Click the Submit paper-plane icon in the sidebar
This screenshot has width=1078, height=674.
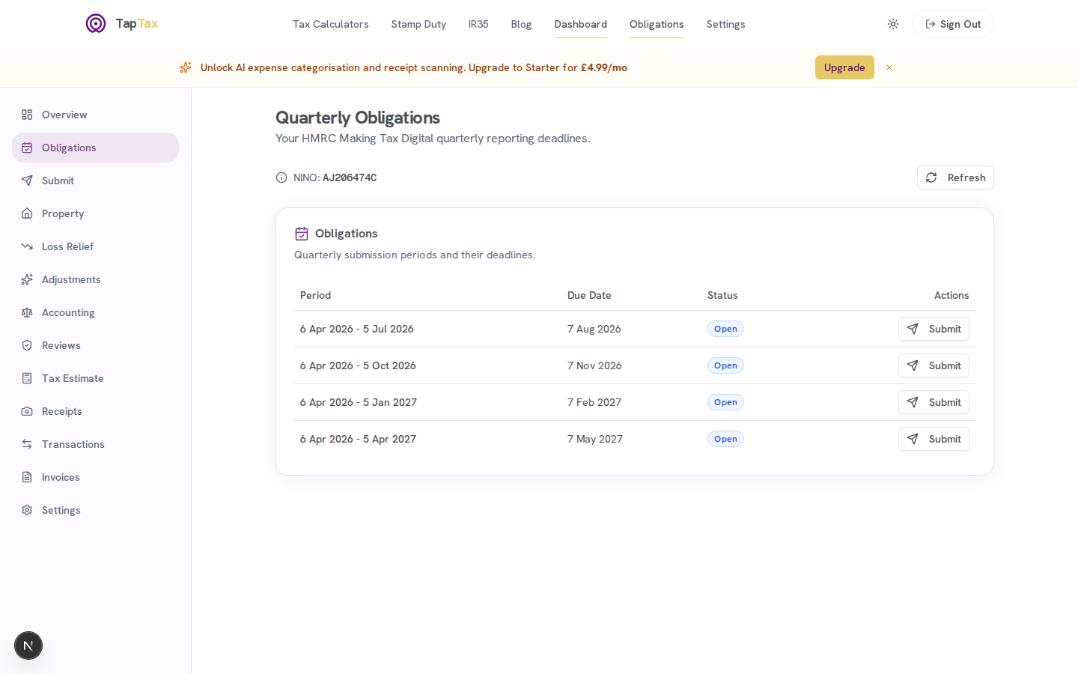coord(27,180)
